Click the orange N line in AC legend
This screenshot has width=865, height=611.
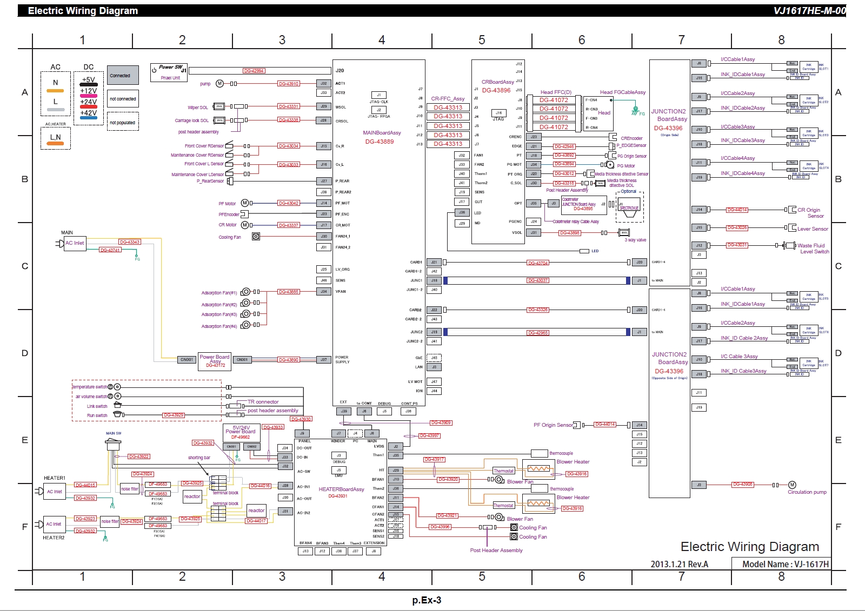coord(55,91)
